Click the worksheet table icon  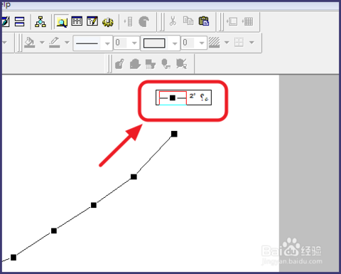pyautogui.click(x=77, y=21)
